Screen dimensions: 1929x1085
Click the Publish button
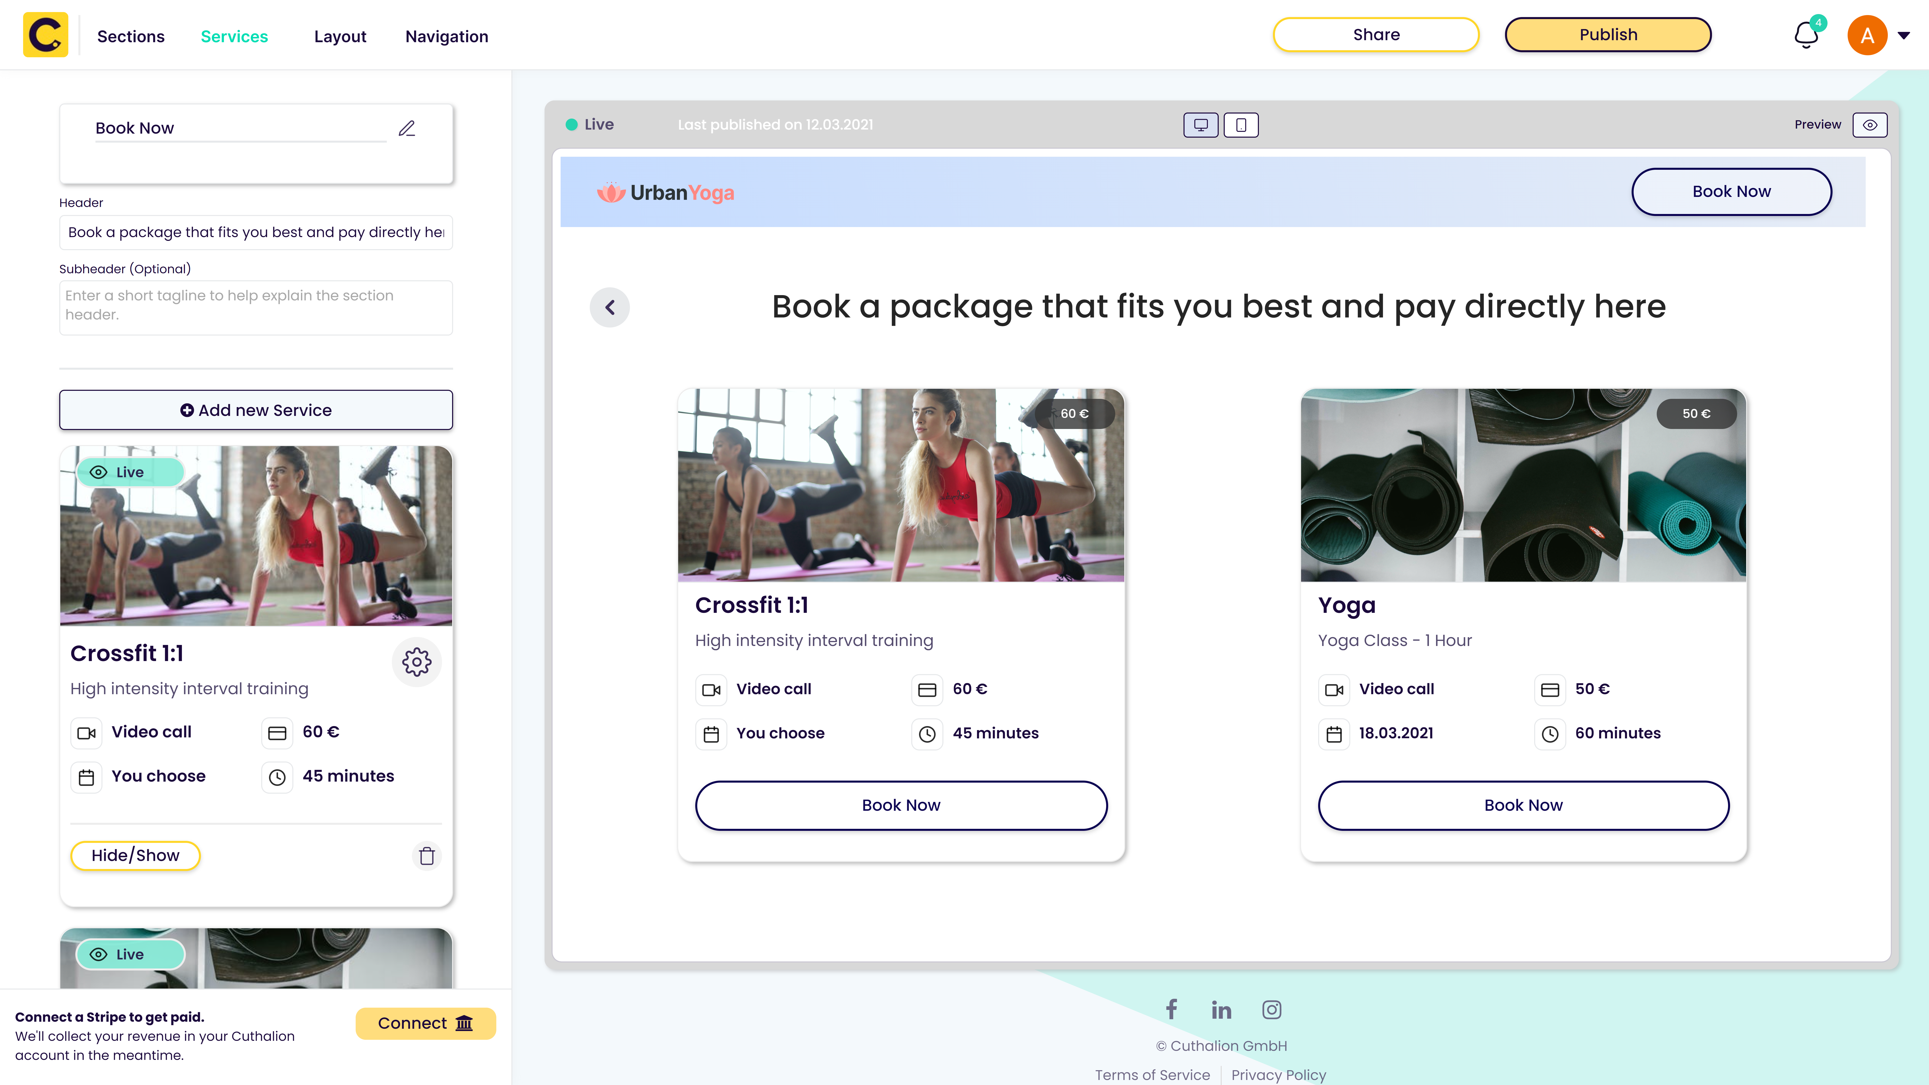point(1608,34)
